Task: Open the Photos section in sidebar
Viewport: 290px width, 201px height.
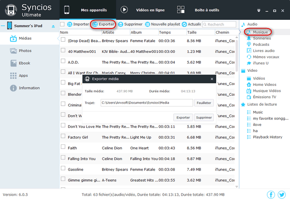Action: (x=24, y=51)
